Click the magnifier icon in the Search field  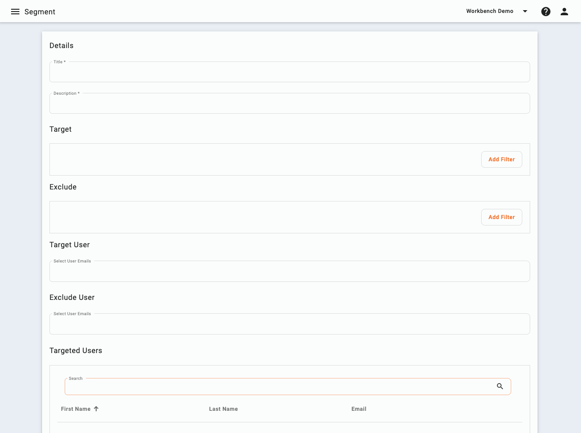[500, 386]
